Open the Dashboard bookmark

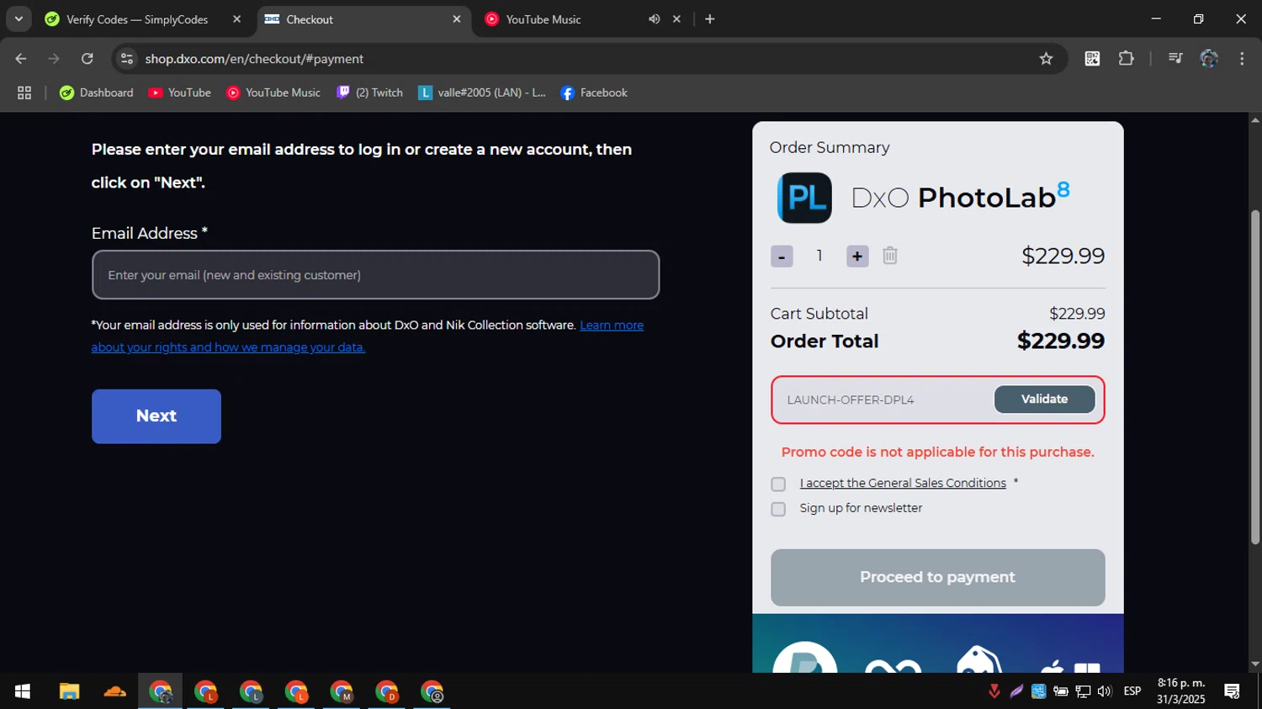click(97, 93)
